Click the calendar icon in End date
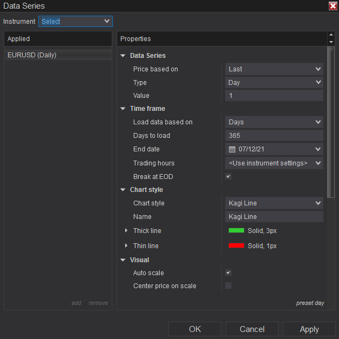The image size is (339, 339). click(232, 149)
